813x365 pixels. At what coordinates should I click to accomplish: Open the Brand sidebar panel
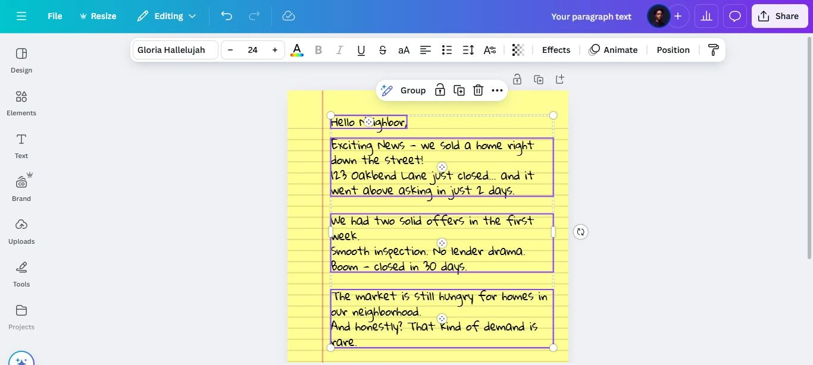[x=21, y=189]
